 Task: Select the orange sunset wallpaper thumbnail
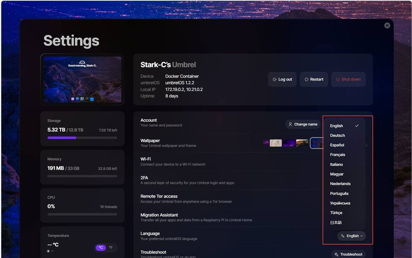pyautogui.click(x=302, y=143)
